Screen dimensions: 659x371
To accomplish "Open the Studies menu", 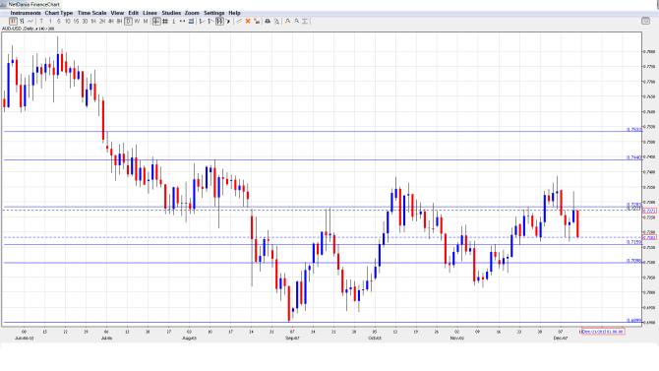I will click(x=171, y=13).
